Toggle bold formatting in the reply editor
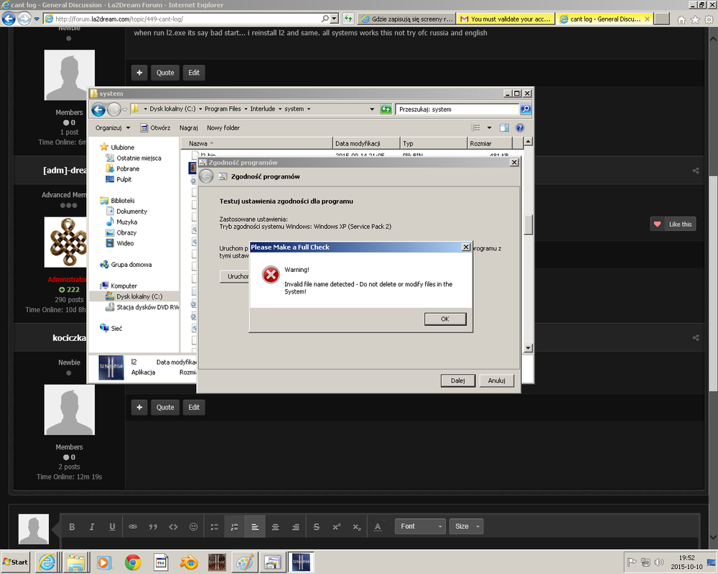The height and width of the screenshot is (574, 718). pyautogui.click(x=72, y=527)
